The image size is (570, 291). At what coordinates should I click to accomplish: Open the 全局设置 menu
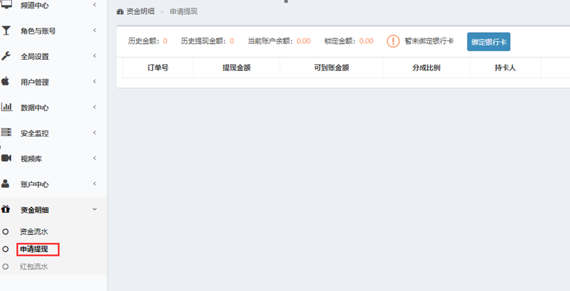pos(35,56)
